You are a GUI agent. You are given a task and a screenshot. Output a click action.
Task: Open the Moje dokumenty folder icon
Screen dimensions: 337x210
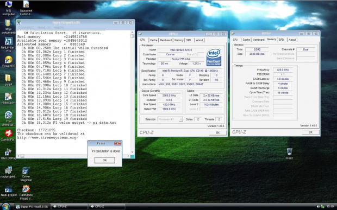click(x=8, y=27)
